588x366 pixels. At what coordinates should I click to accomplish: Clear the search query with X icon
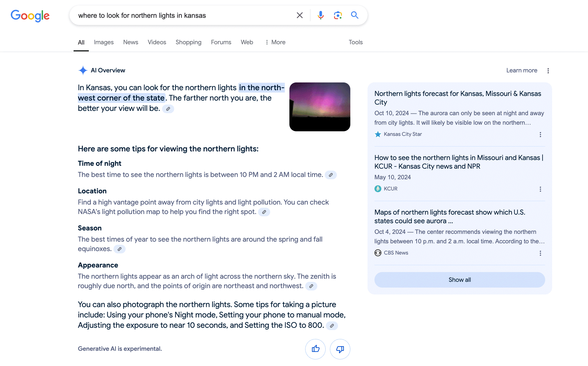click(299, 15)
